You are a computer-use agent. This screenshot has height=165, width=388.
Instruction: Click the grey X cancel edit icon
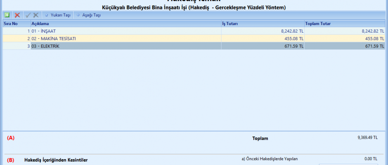click(36, 15)
